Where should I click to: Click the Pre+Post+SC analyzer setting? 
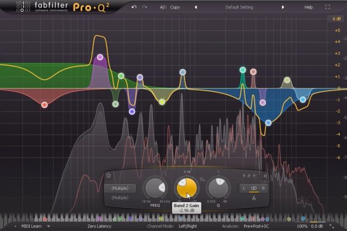pos(256,225)
